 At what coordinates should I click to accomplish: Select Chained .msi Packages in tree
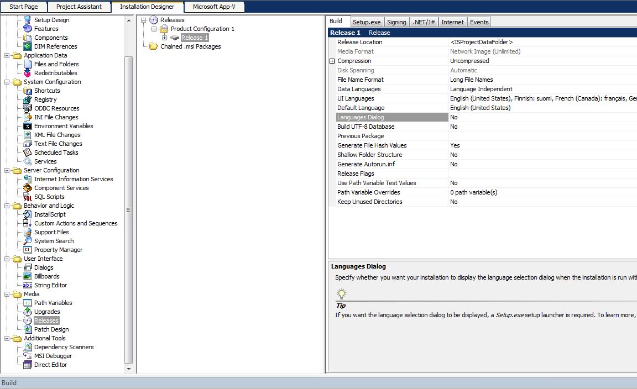[190, 46]
